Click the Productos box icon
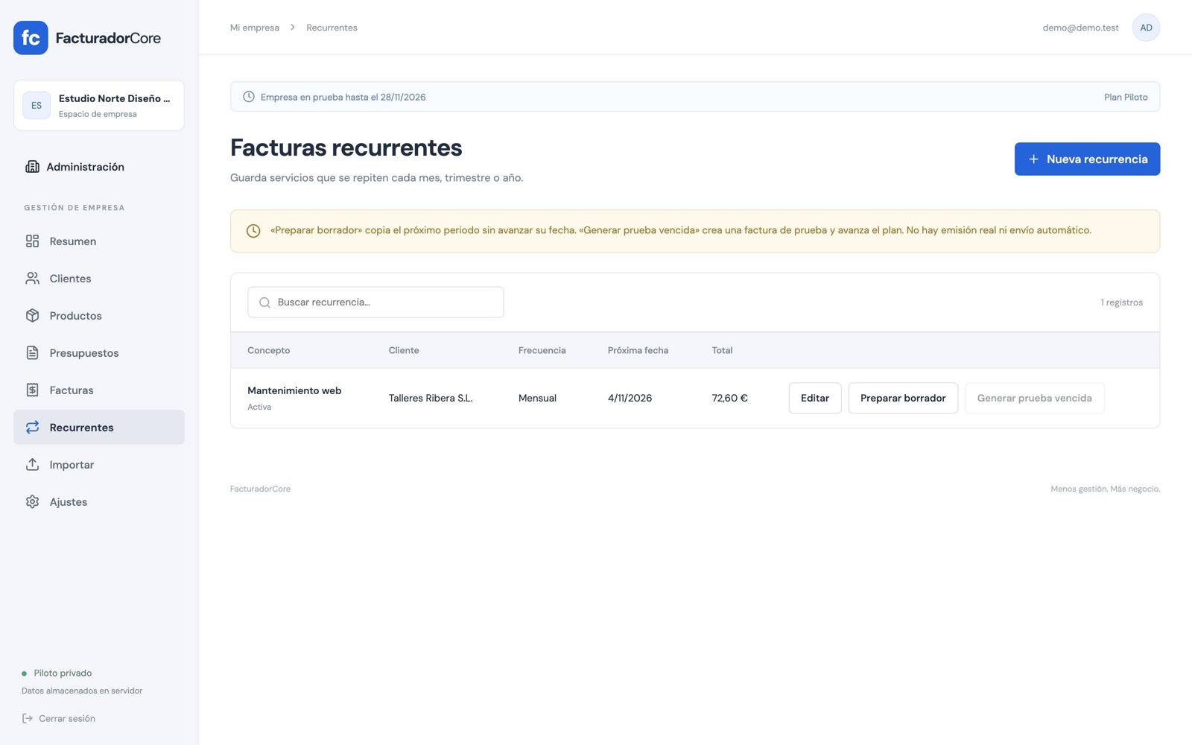 click(32, 316)
